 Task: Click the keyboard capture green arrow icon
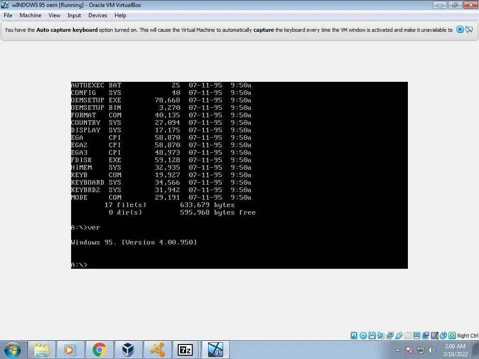452,336
